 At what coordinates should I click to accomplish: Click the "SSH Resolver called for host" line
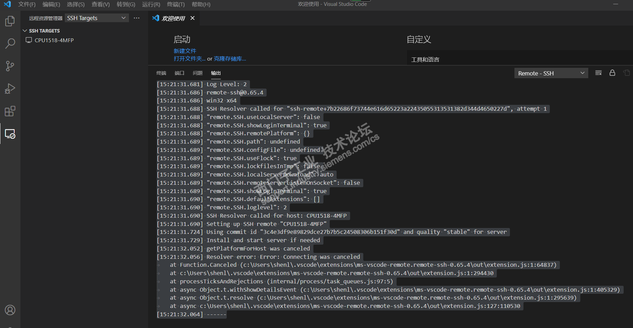252,216
